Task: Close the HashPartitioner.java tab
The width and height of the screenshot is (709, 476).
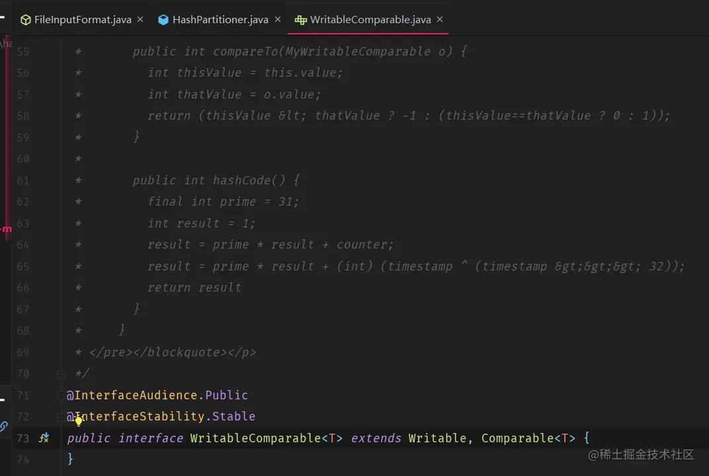Action: coord(278,19)
